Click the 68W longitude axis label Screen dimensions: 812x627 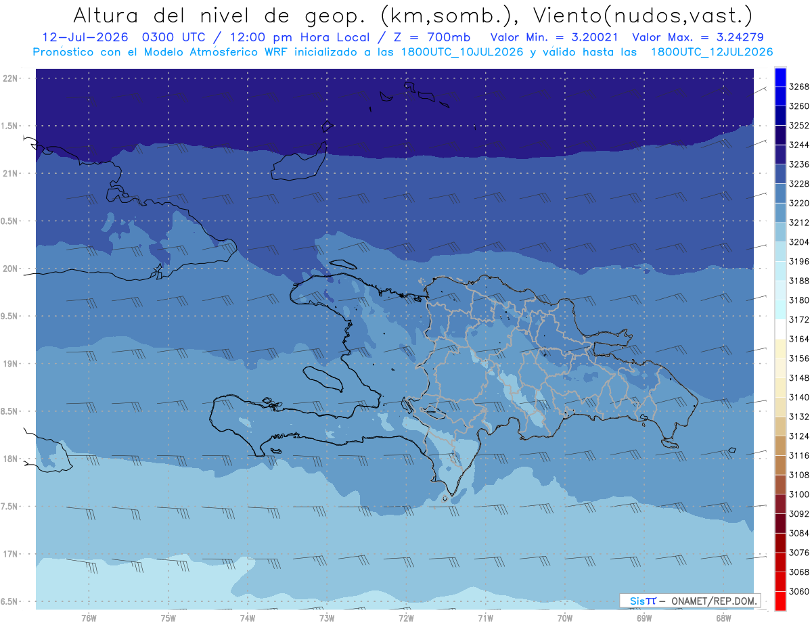(723, 618)
